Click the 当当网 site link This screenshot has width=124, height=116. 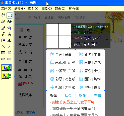coord(25,69)
